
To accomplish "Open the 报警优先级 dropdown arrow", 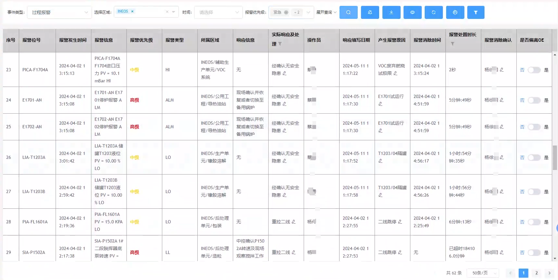I will pos(308,12).
